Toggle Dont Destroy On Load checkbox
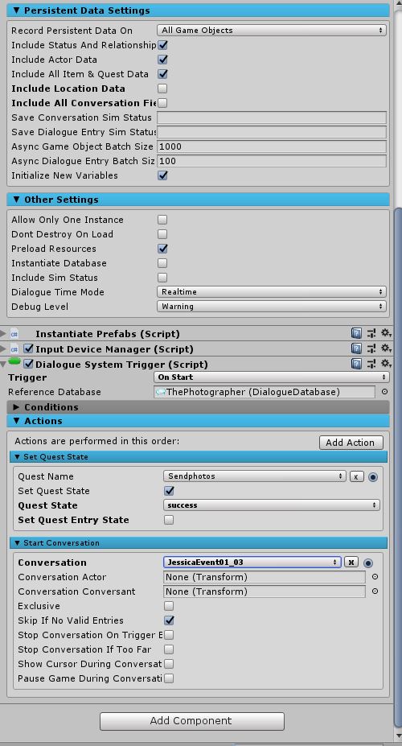The height and width of the screenshot is (746, 402). tap(162, 234)
